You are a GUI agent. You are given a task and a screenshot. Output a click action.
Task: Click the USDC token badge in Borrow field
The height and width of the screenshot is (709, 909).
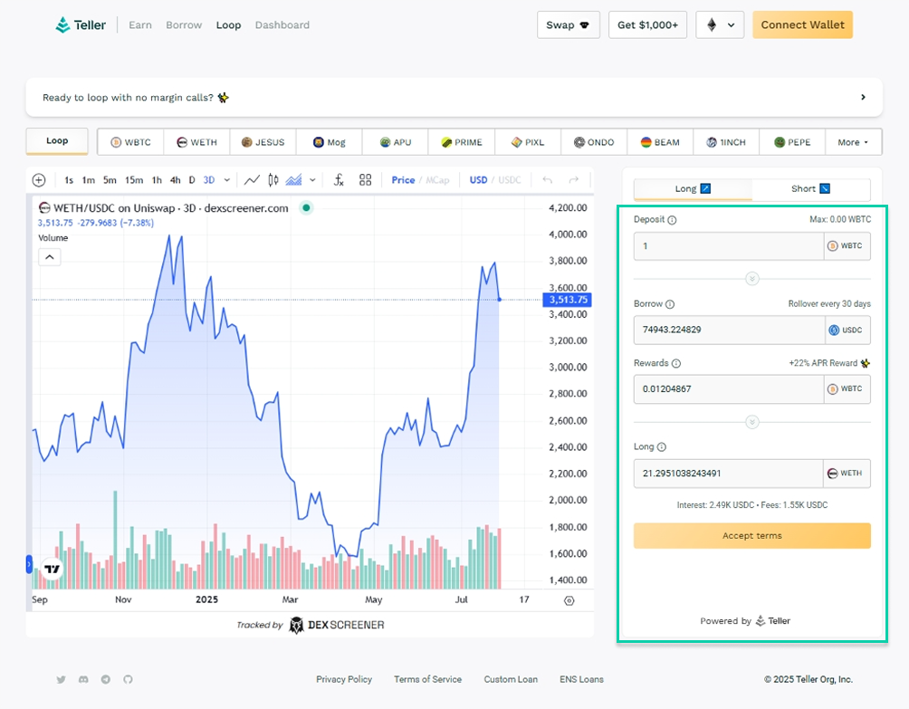click(847, 330)
